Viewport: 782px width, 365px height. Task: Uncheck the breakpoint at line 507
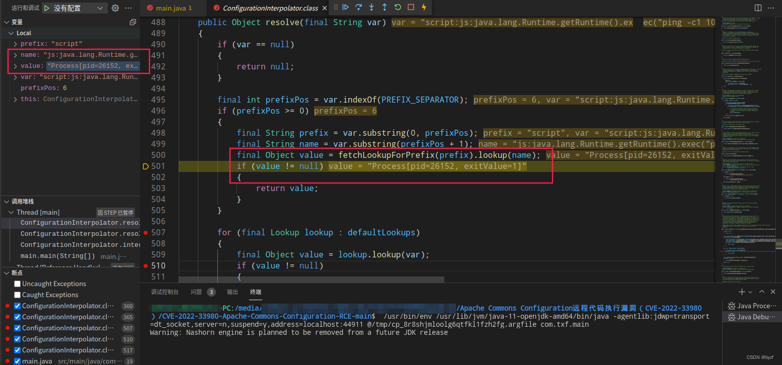pyautogui.click(x=18, y=328)
